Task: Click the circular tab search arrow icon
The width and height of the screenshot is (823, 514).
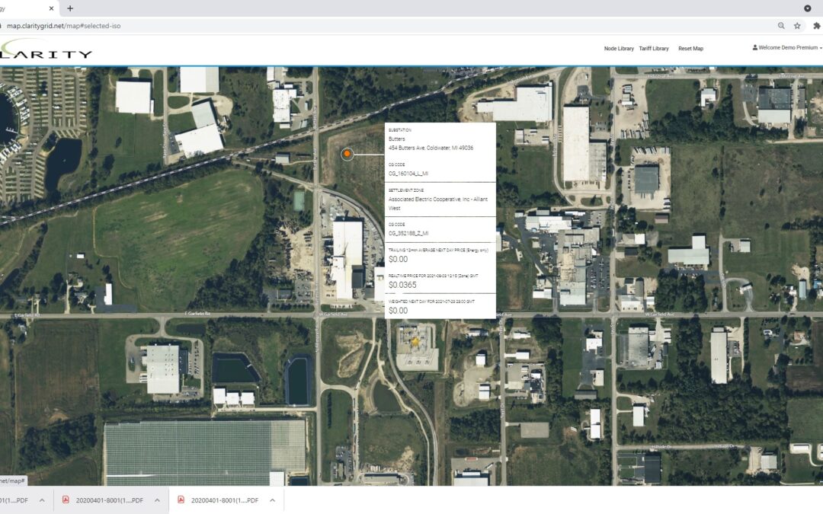Action: (x=808, y=8)
